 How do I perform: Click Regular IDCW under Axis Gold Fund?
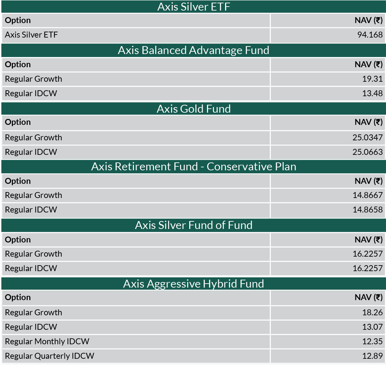pos(31,152)
